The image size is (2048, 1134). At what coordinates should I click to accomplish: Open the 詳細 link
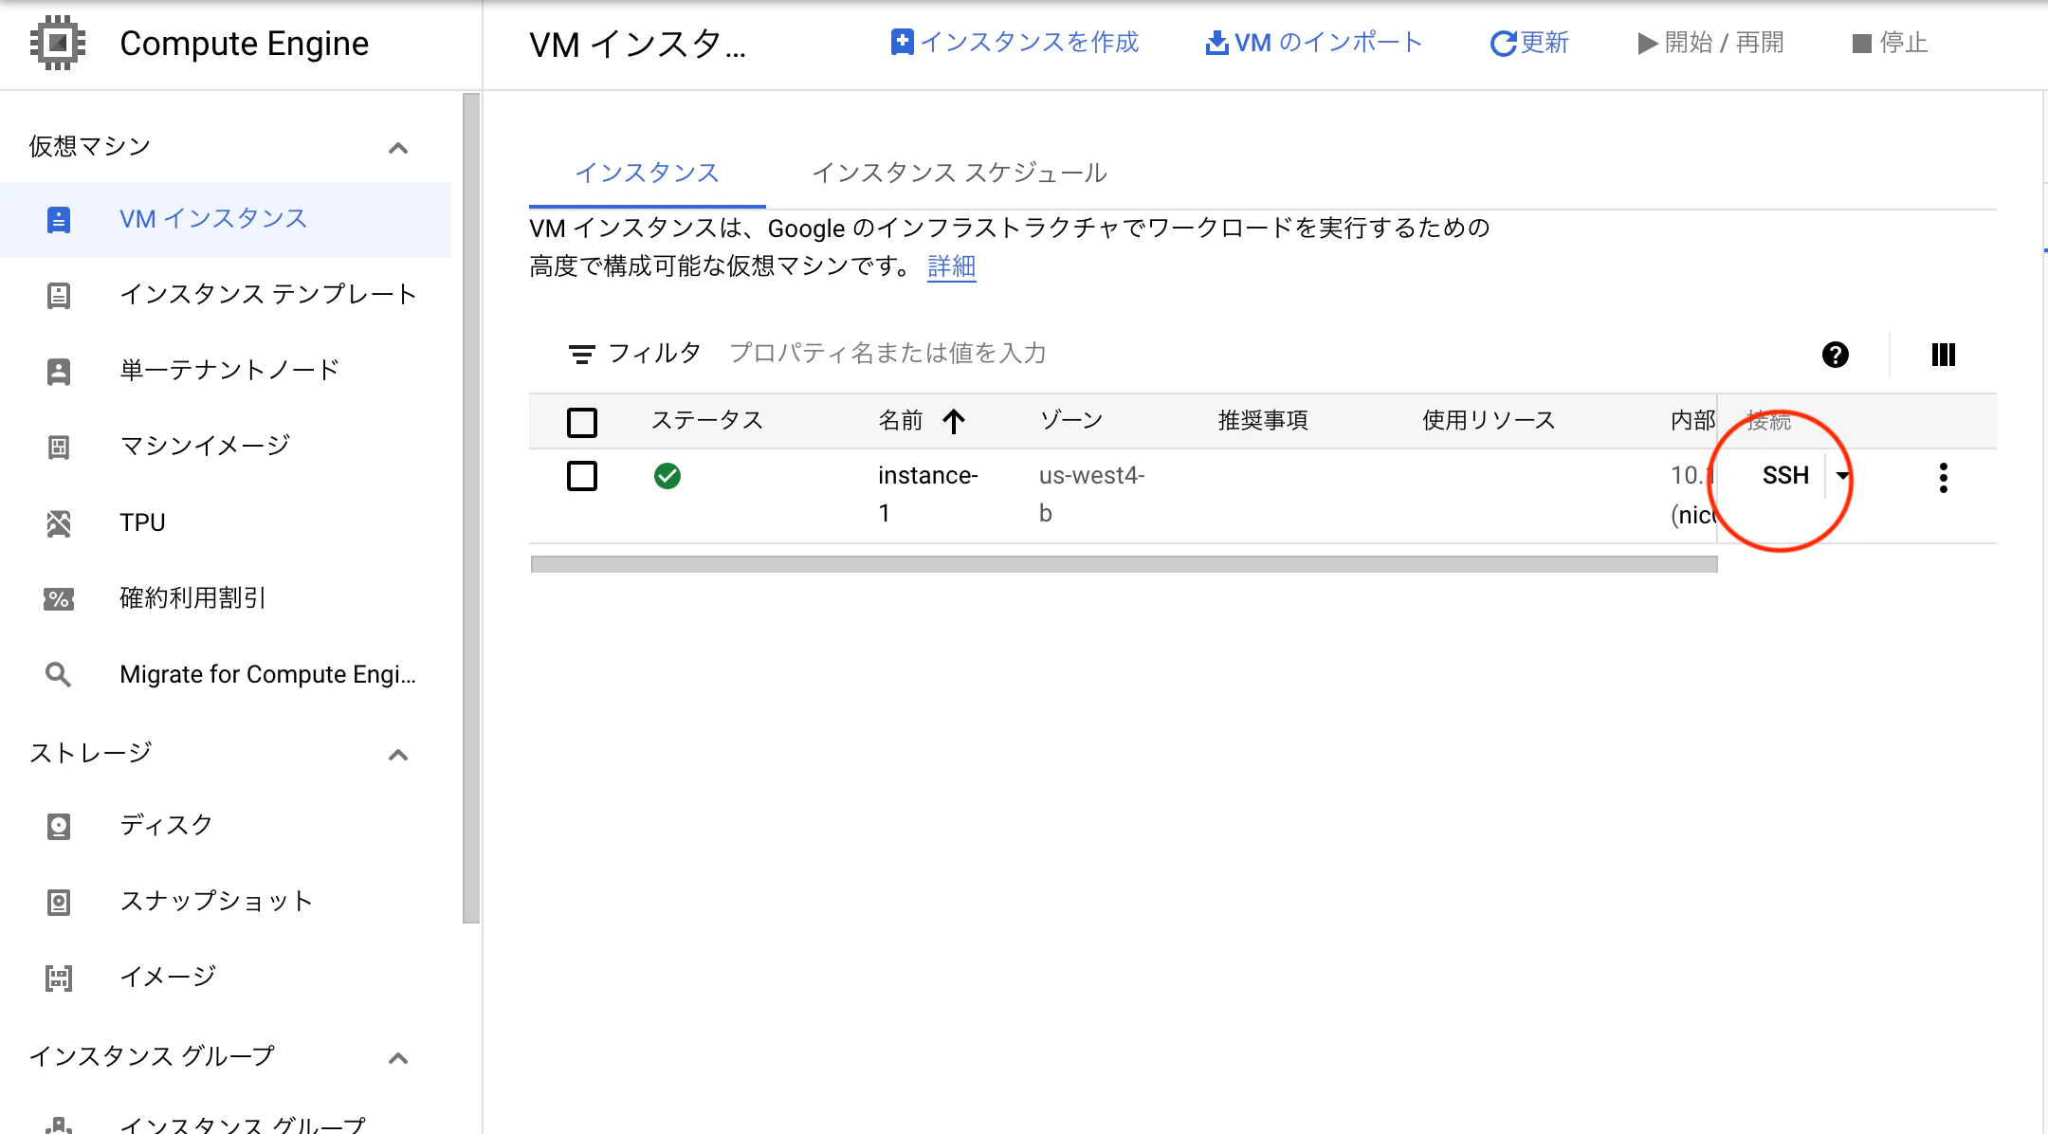click(x=952, y=266)
